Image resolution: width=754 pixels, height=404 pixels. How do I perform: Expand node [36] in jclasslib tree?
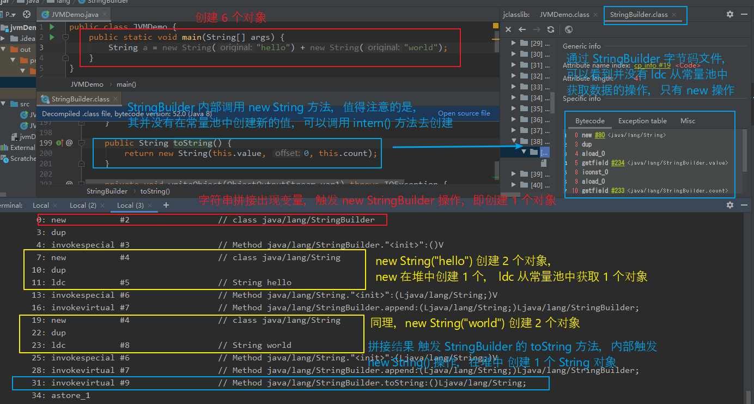click(x=513, y=119)
